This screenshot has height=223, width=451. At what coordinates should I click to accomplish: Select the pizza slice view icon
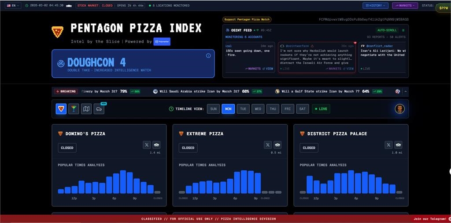pyautogui.click(x=61, y=109)
